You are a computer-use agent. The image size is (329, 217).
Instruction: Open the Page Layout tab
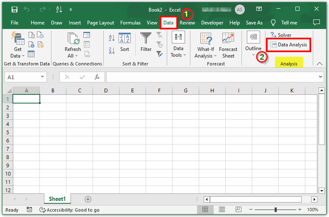click(100, 23)
